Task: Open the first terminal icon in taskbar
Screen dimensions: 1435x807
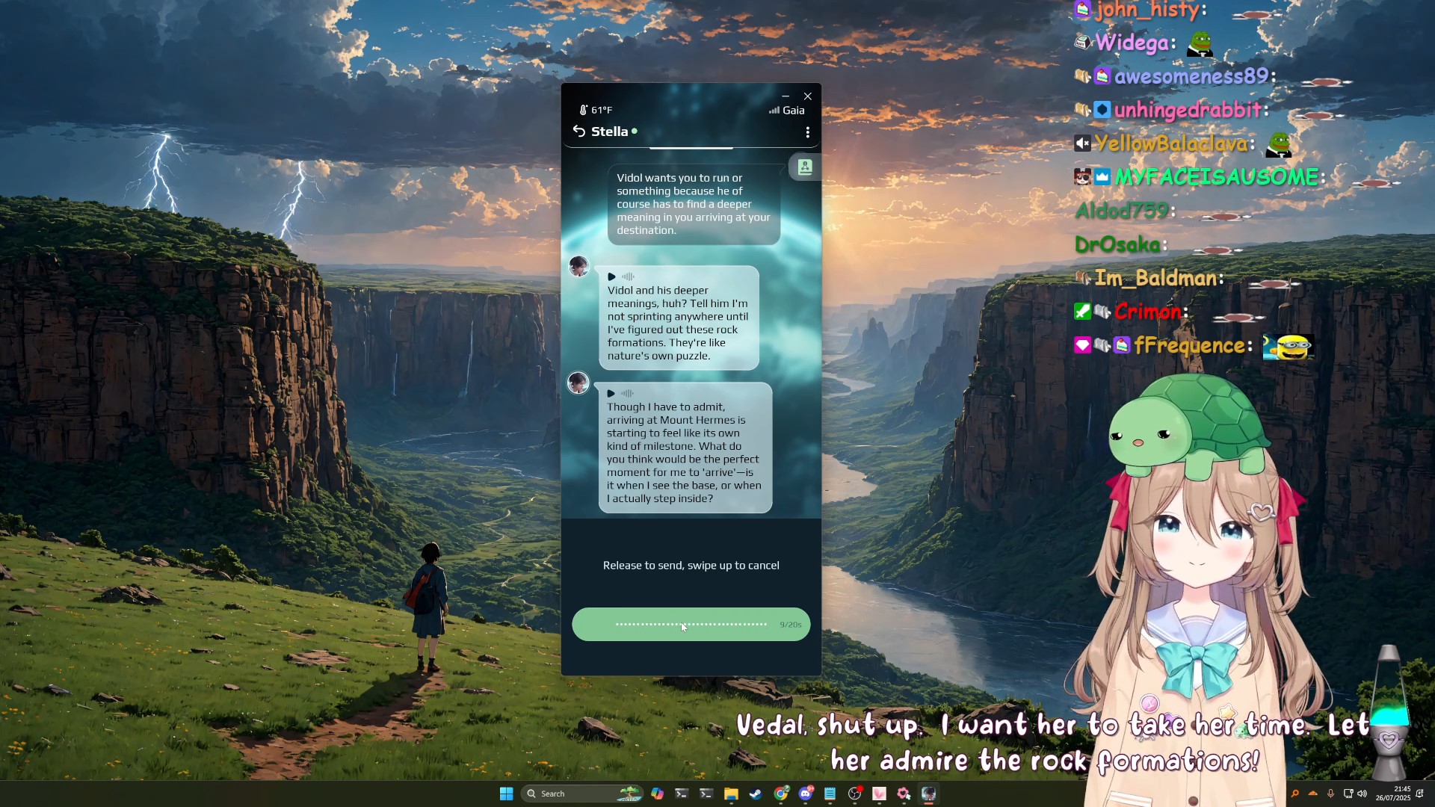Action: tap(682, 794)
